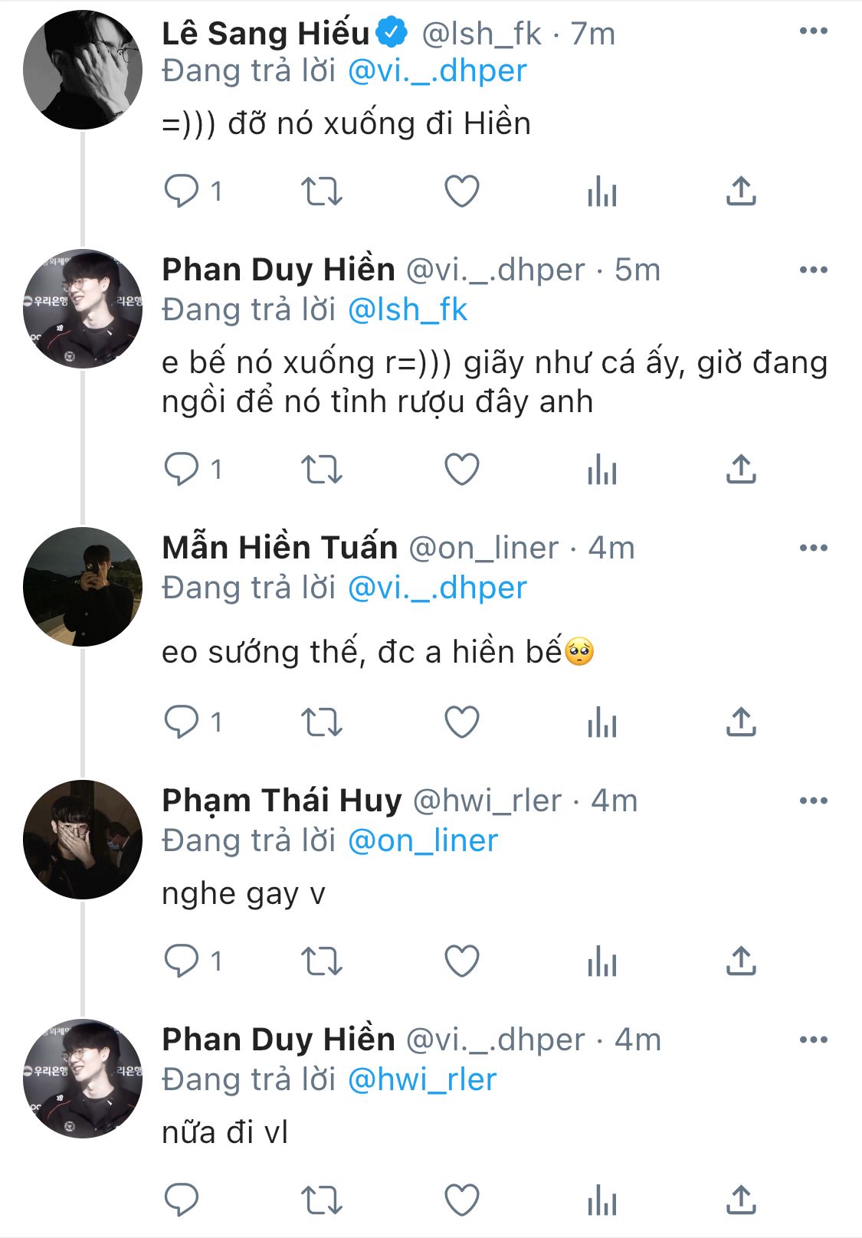Open more options on Phạm Thái Huy's tweet
The width and height of the screenshot is (862, 1238).
813,801
